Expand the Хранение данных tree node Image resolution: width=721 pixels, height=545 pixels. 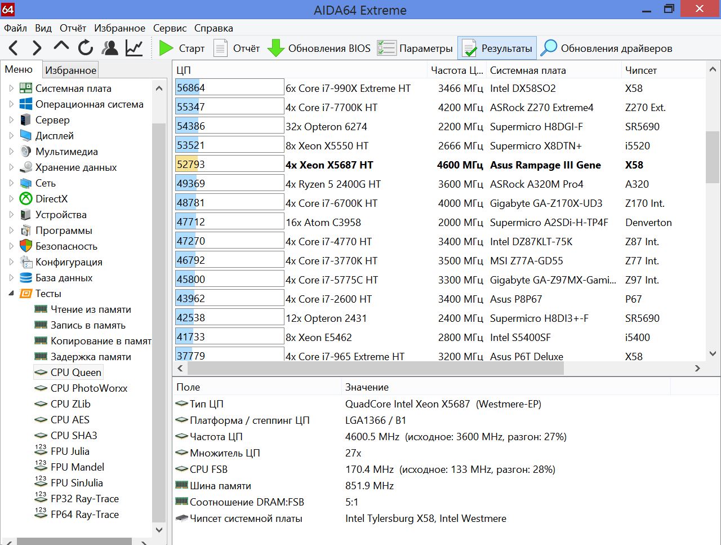coord(11,167)
